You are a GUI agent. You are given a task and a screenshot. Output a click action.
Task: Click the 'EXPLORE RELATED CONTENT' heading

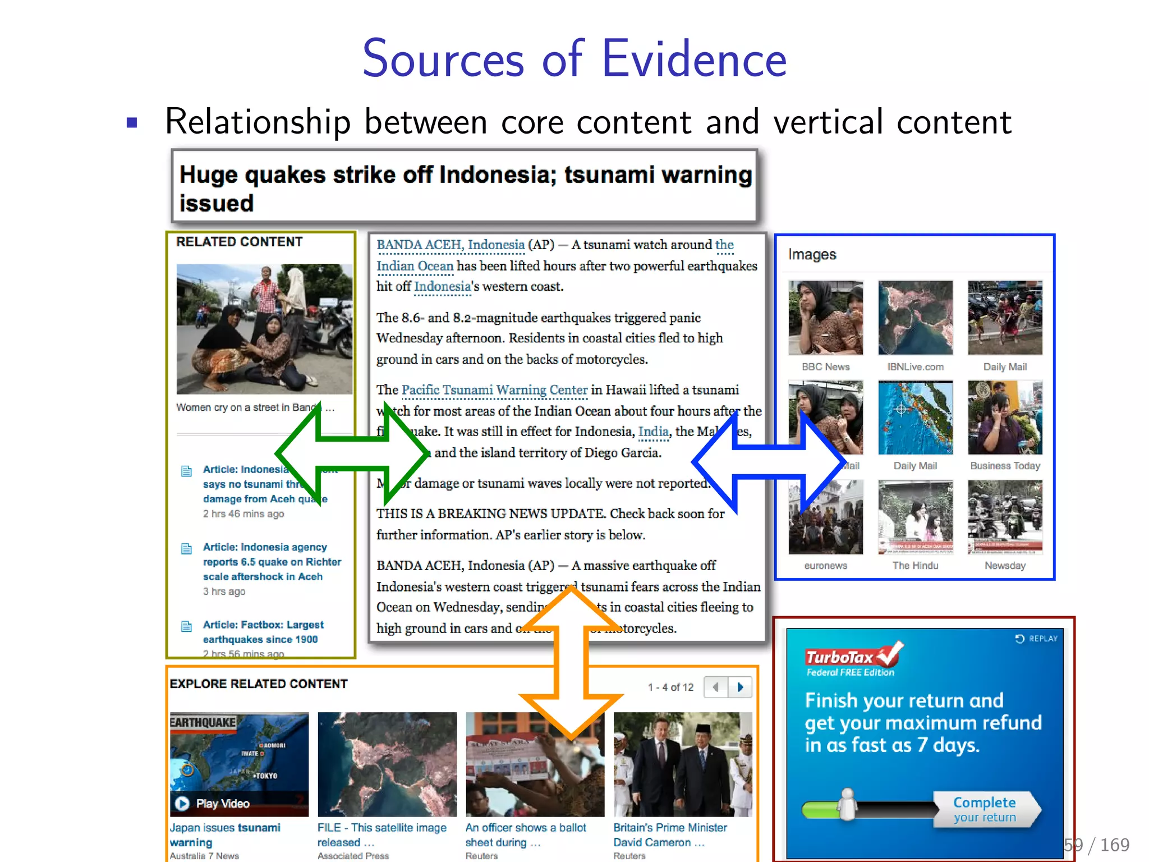(x=259, y=684)
